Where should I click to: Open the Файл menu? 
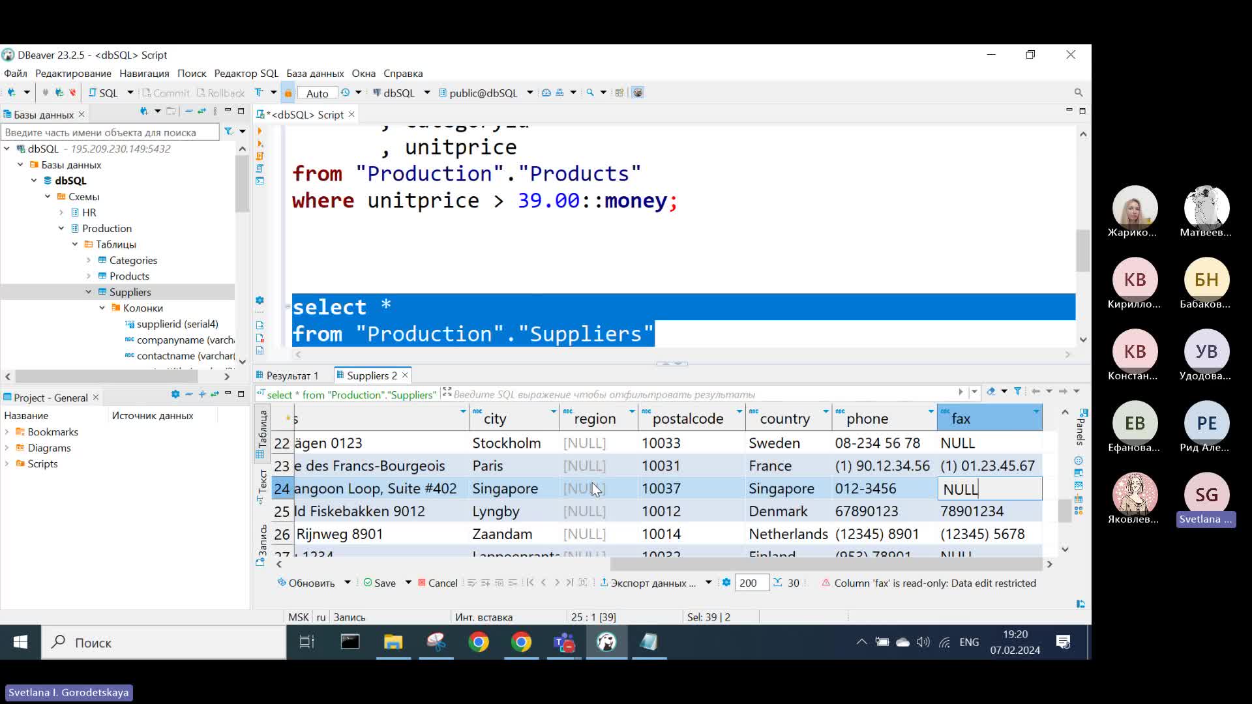coord(16,73)
